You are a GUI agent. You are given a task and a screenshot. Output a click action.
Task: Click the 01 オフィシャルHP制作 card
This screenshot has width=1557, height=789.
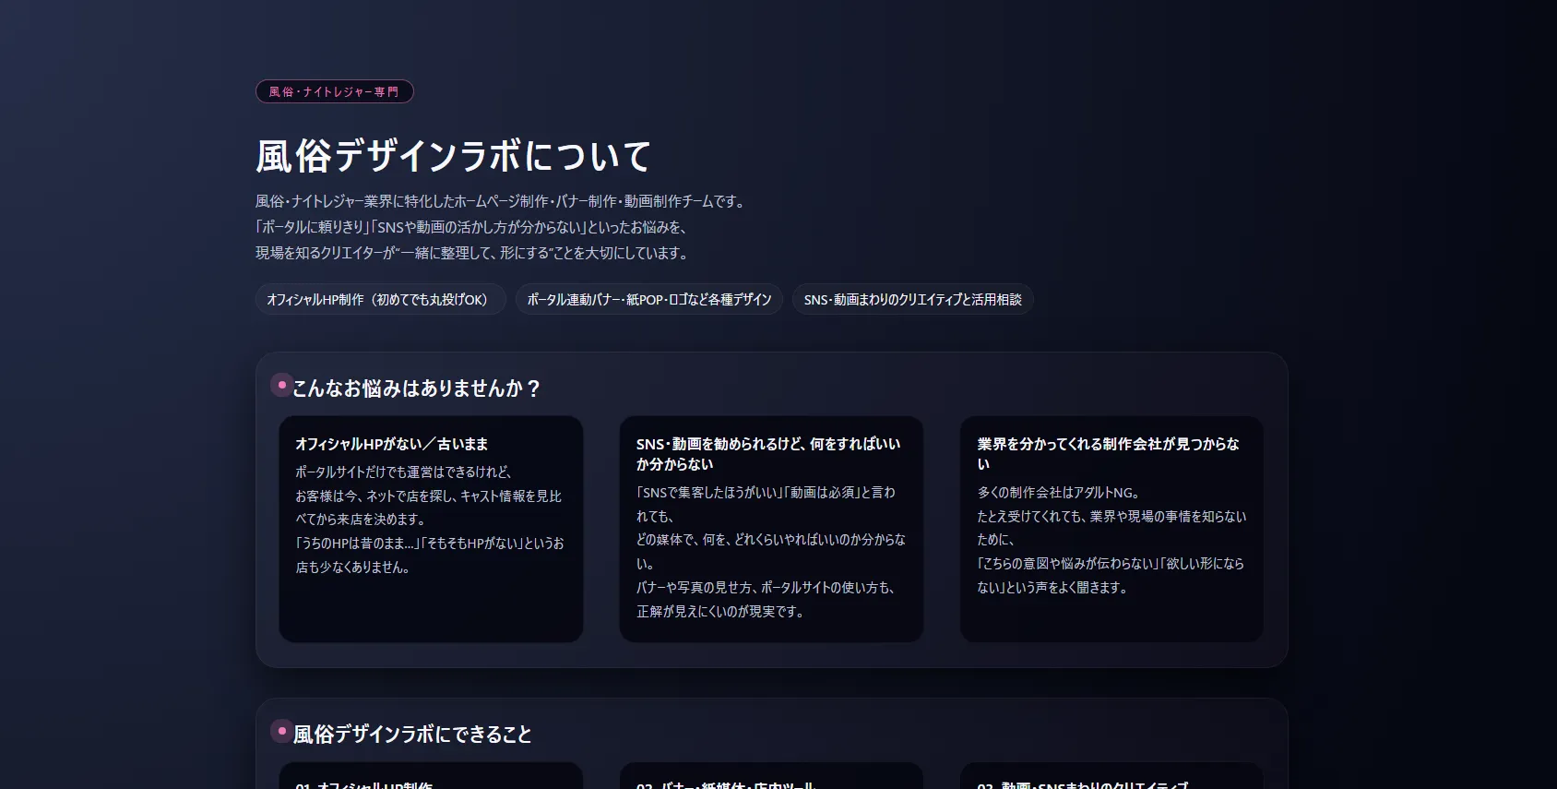431,776
